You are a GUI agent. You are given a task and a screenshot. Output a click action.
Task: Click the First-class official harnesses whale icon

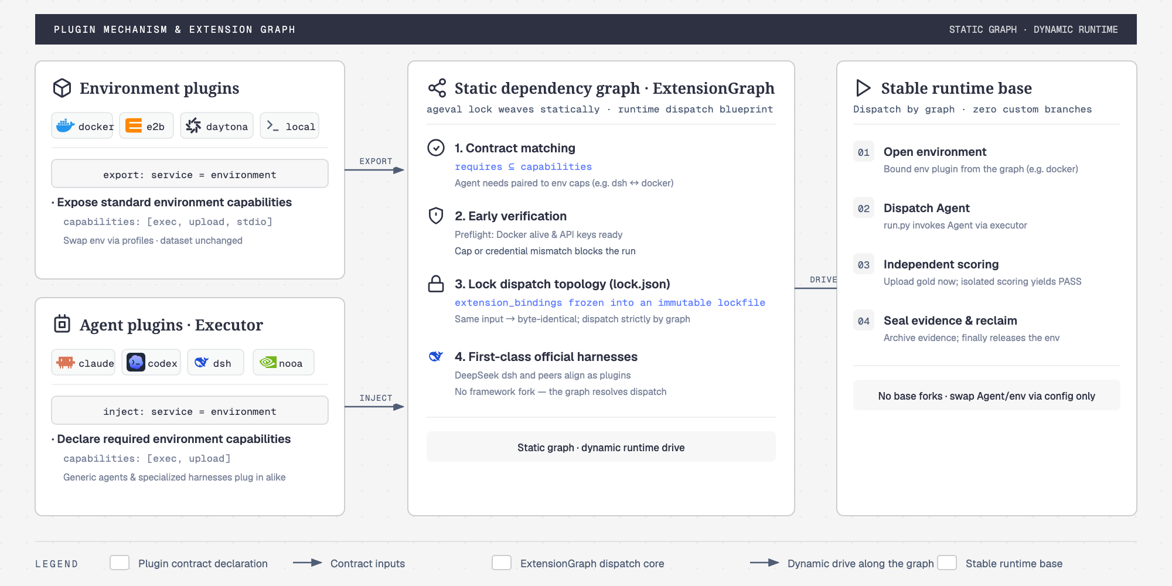tap(436, 356)
